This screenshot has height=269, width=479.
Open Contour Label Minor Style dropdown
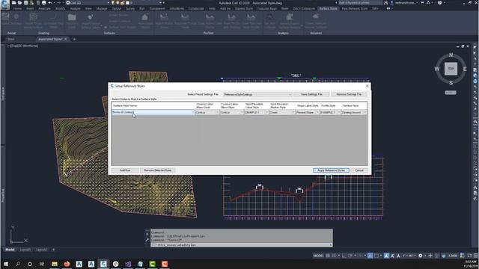coord(231,113)
